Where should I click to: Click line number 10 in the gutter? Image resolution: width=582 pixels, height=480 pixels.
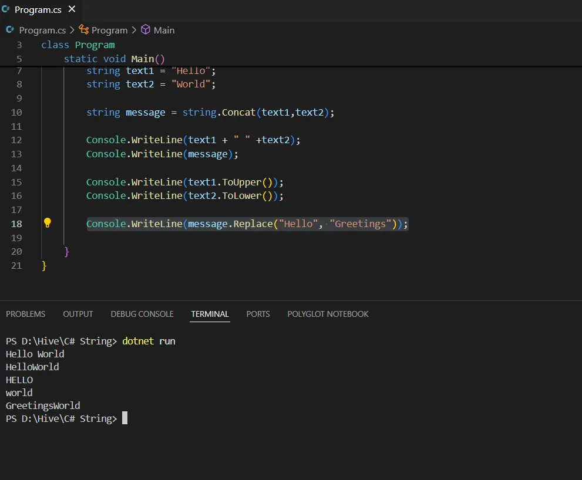coord(16,113)
